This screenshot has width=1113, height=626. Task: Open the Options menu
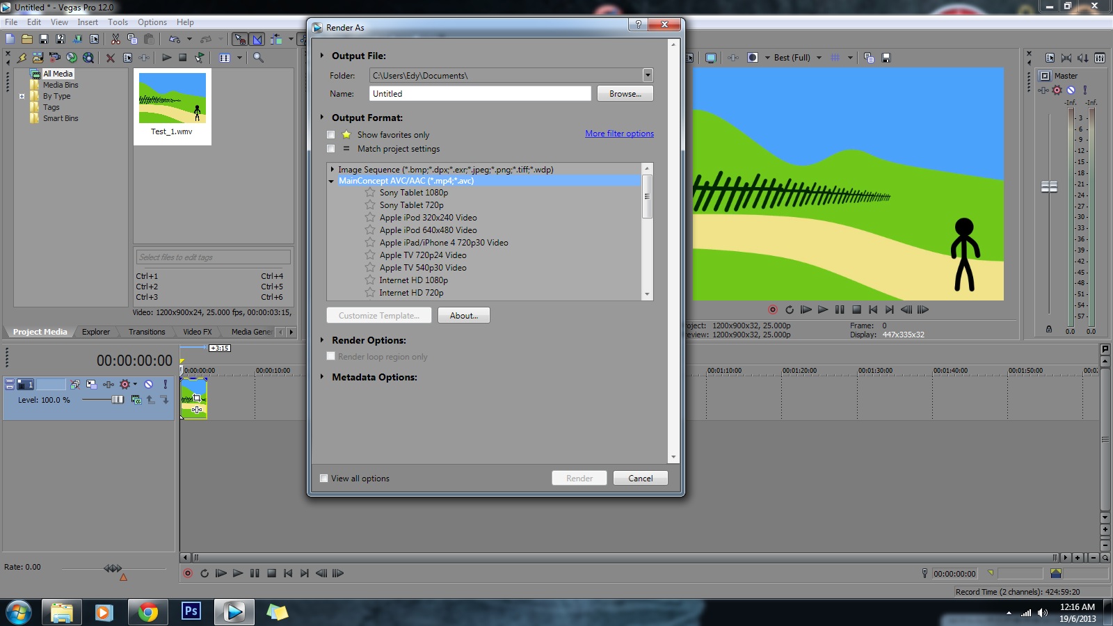[152, 22]
